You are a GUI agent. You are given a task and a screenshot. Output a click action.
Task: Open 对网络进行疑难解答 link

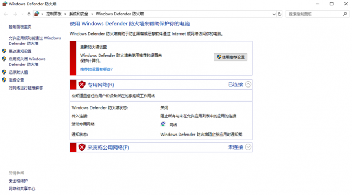click(x=25, y=88)
